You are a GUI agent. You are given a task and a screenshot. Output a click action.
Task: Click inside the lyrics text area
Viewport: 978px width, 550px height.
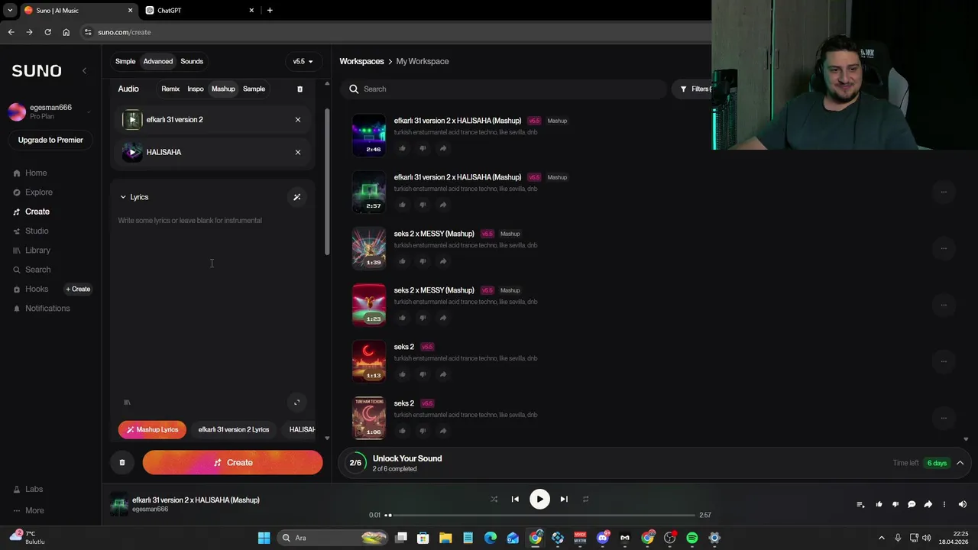pos(212,302)
